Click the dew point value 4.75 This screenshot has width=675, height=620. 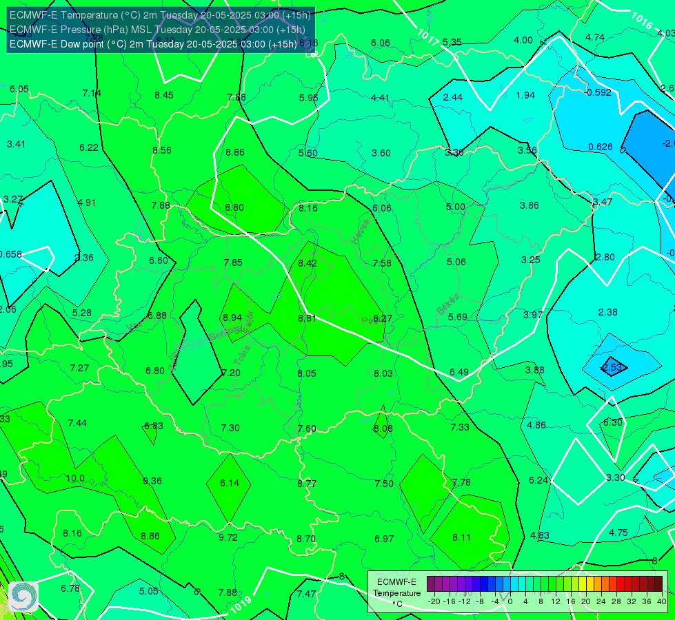pos(618,533)
